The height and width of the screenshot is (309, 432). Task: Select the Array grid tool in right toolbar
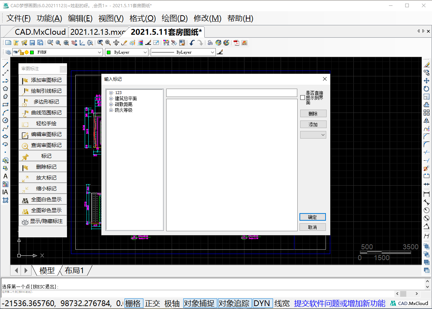[427, 113]
